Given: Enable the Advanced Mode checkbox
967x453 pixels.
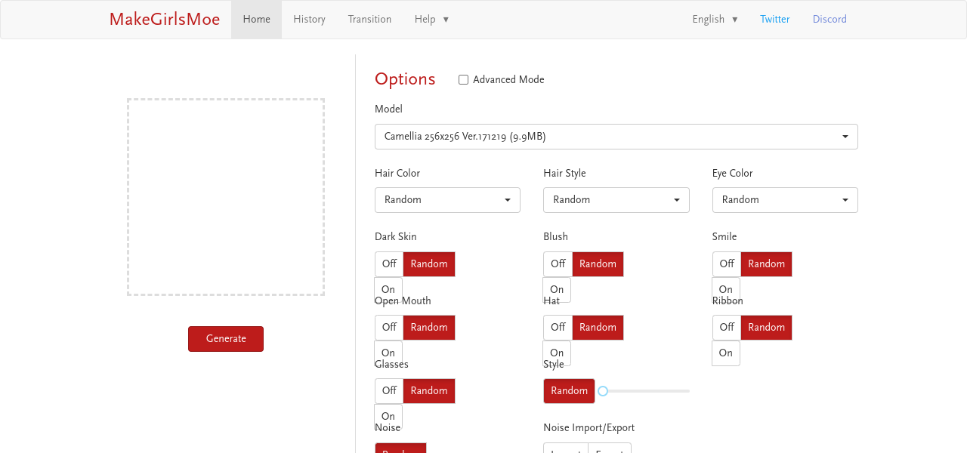Looking at the screenshot, I should [464, 80].
